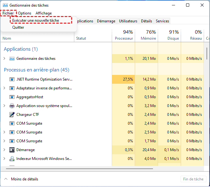The height and width of the screenshot is (187, 210).
Task: Click the 2,5 Mo memory value
Action: tap(150, 132)
